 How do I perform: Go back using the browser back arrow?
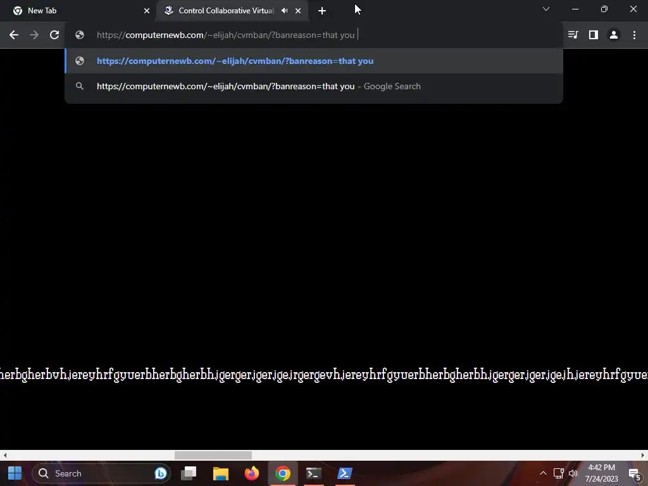pyautogui.click(x=14, y=35)
